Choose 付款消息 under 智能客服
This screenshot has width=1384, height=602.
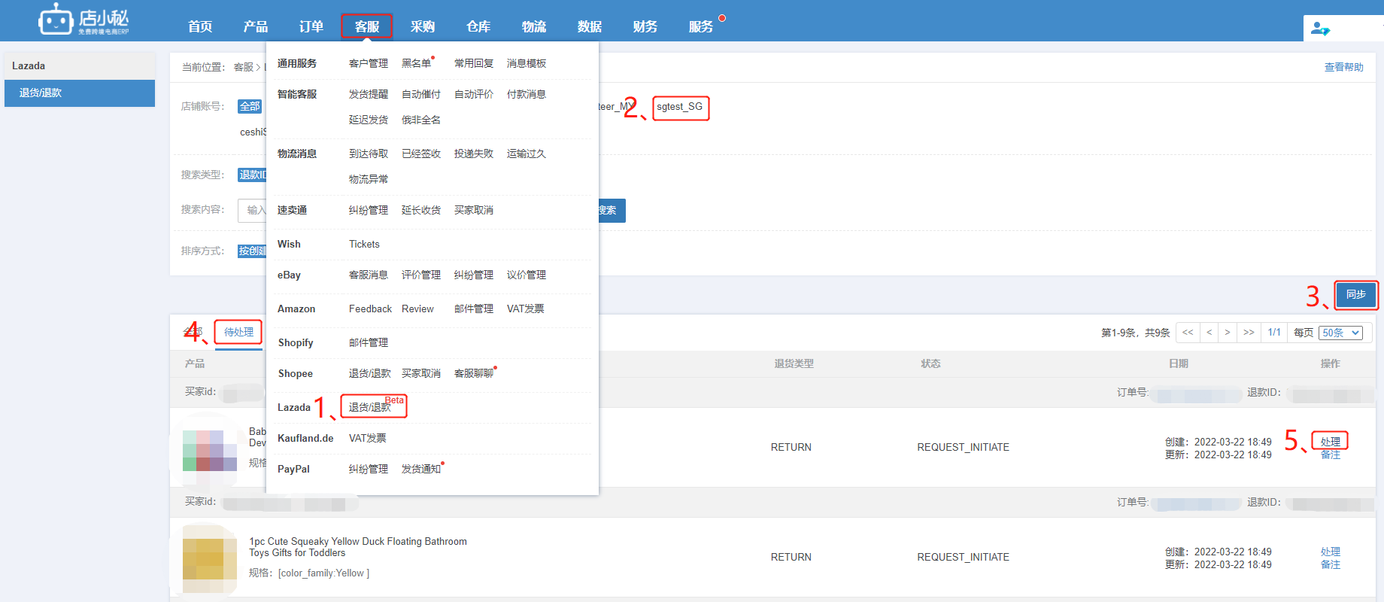[x=527, y=94]
